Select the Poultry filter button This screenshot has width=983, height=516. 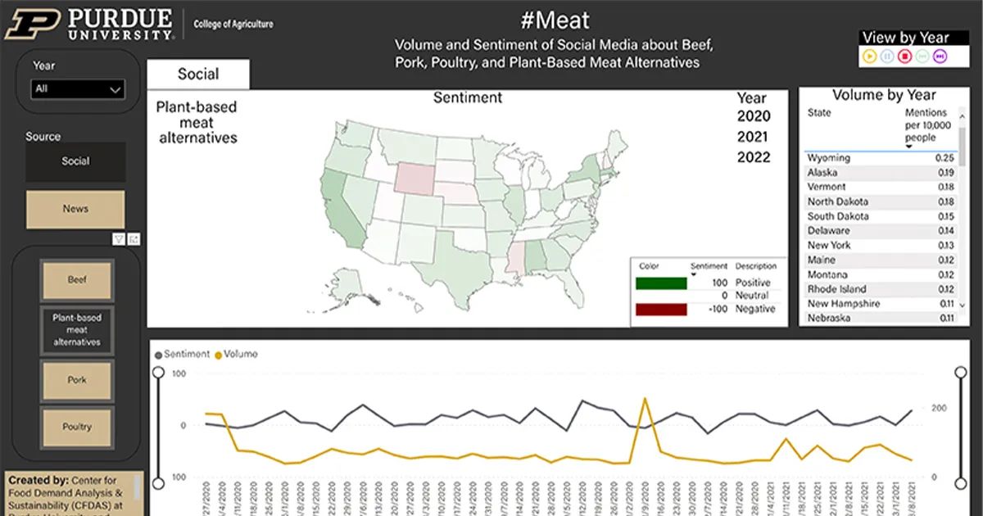(78, 427)
